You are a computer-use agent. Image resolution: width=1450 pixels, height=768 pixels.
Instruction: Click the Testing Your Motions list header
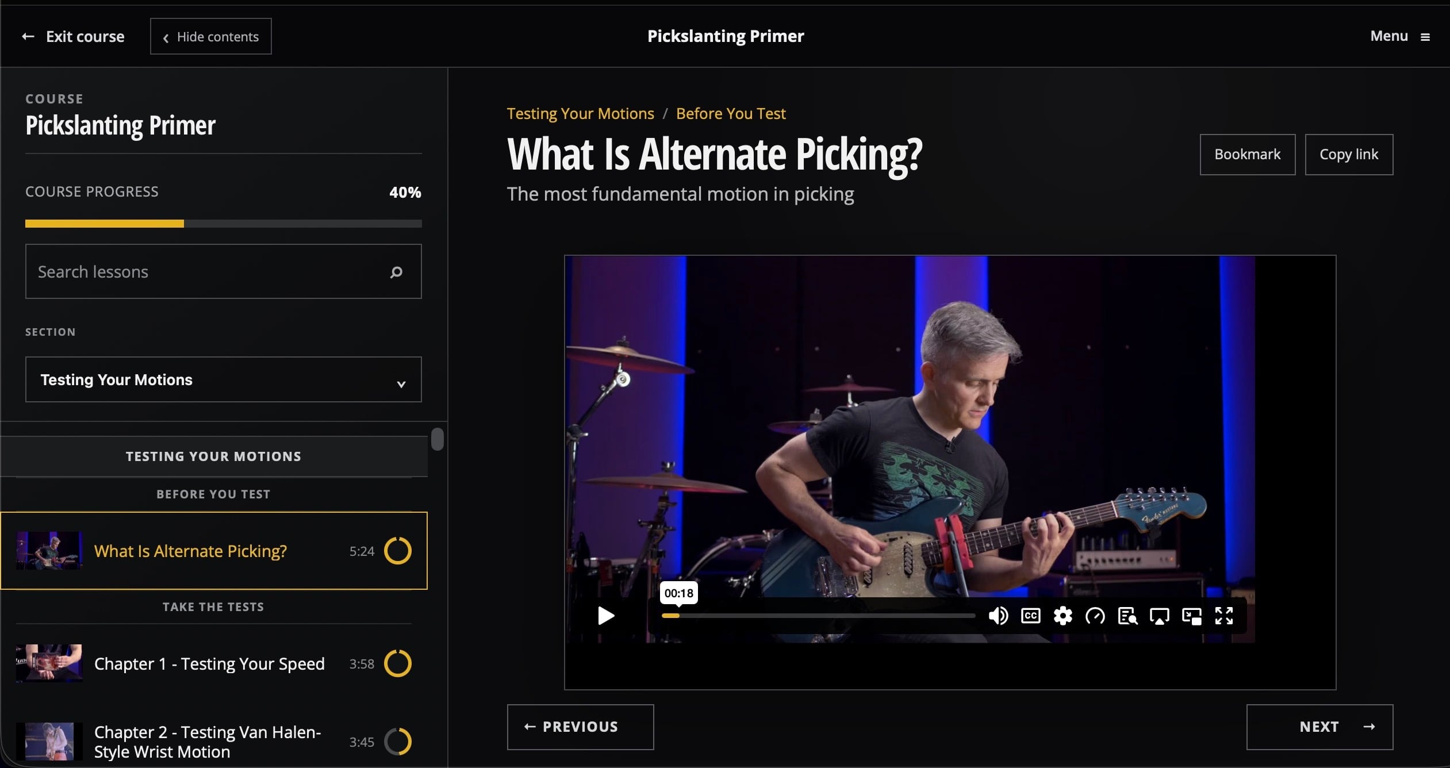(214, 456)
